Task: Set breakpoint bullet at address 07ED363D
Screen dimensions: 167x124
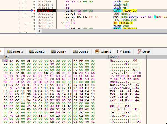Action: [x=34, y=1]
